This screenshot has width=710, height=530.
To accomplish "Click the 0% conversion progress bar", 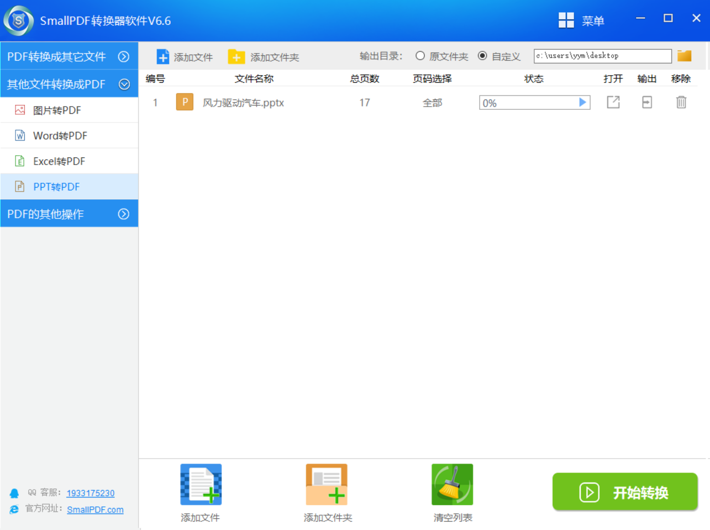I will pyautogui.click(x=534, y=102).
